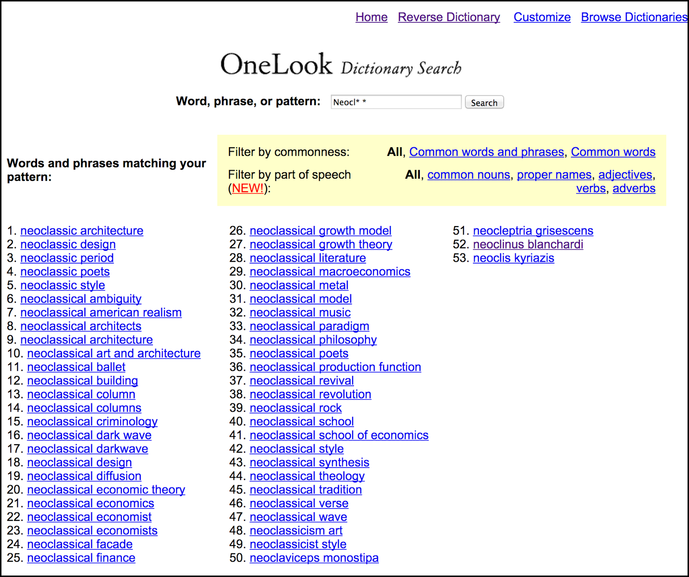Open neoclassic design result

click(x=68, y=245)
